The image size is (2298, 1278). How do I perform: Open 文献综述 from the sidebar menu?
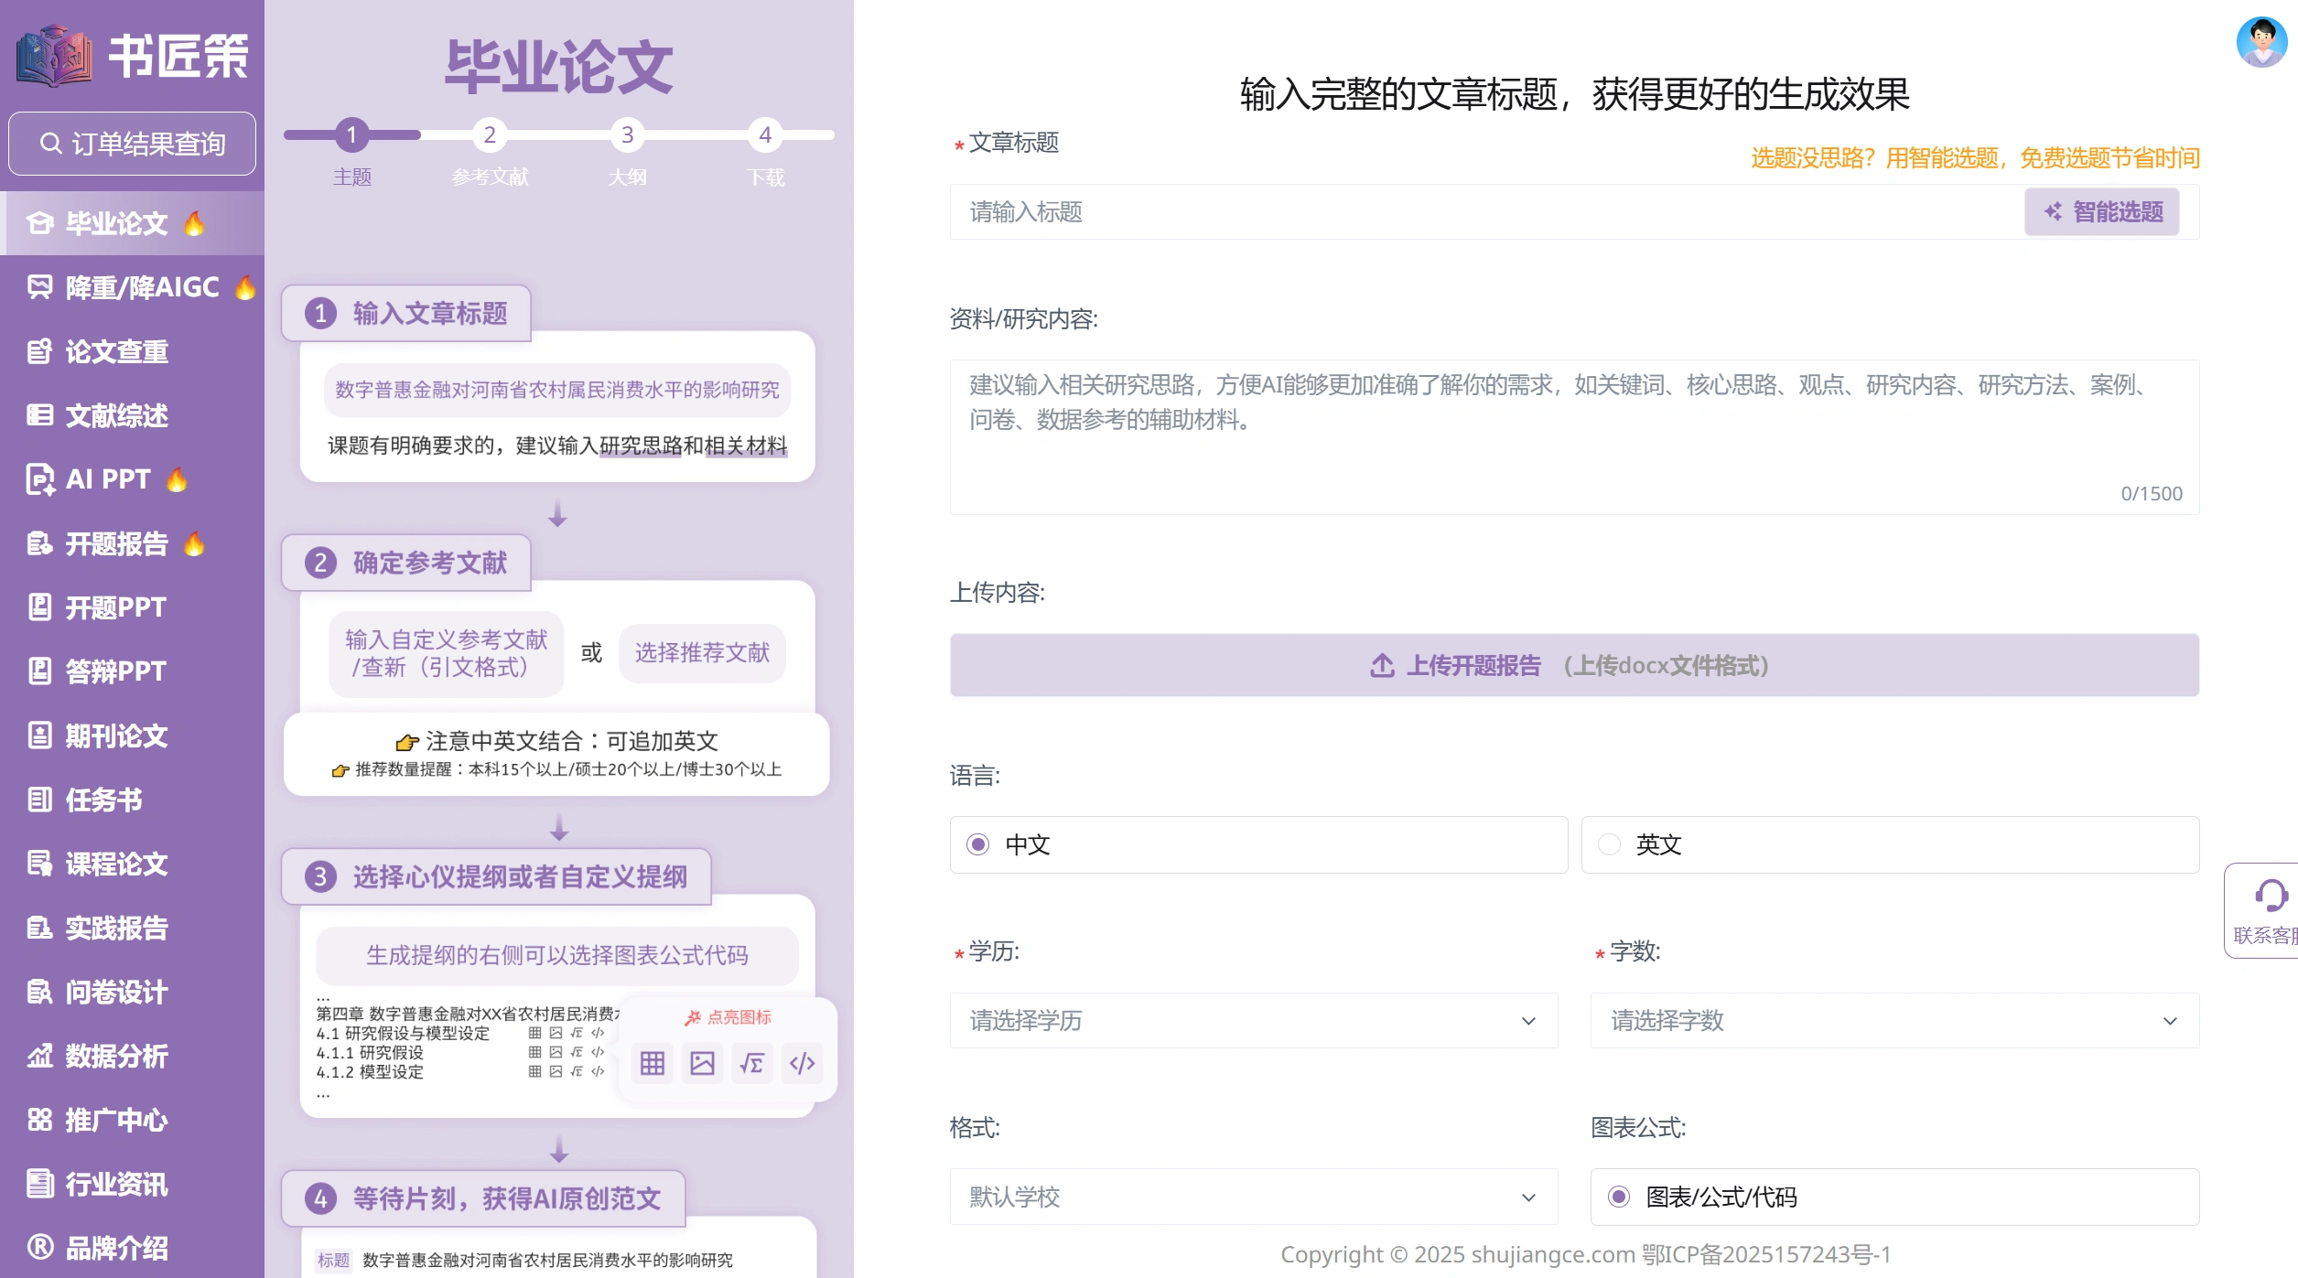click(116, 415)
